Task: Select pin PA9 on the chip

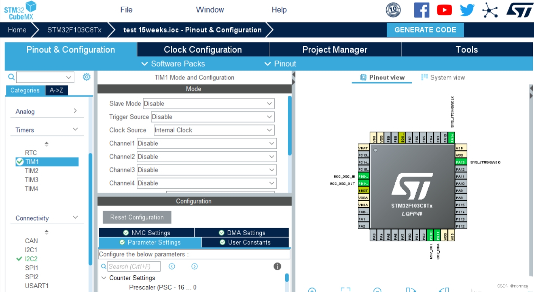Action: 461,190
